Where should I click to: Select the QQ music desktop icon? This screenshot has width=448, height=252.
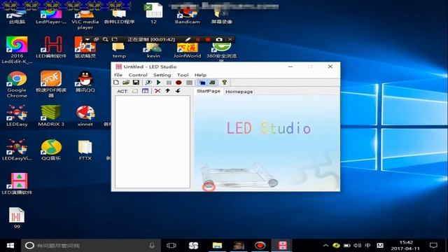[x=51, y=150]
